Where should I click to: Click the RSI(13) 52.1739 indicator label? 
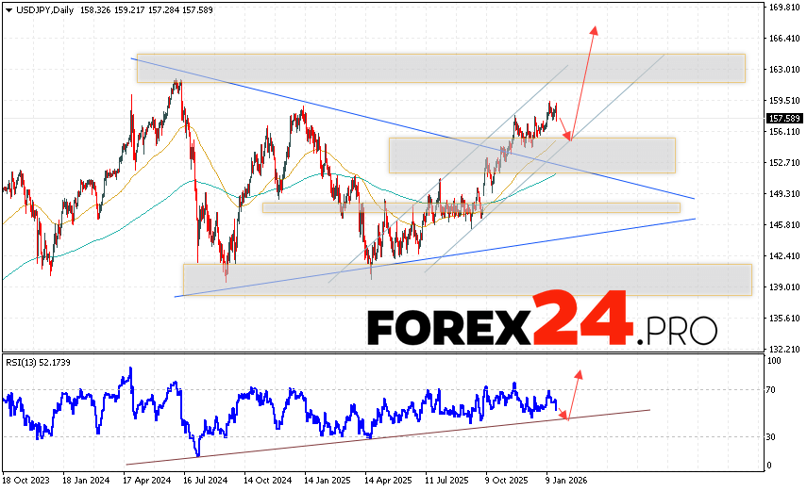click(x=38, y=362)
